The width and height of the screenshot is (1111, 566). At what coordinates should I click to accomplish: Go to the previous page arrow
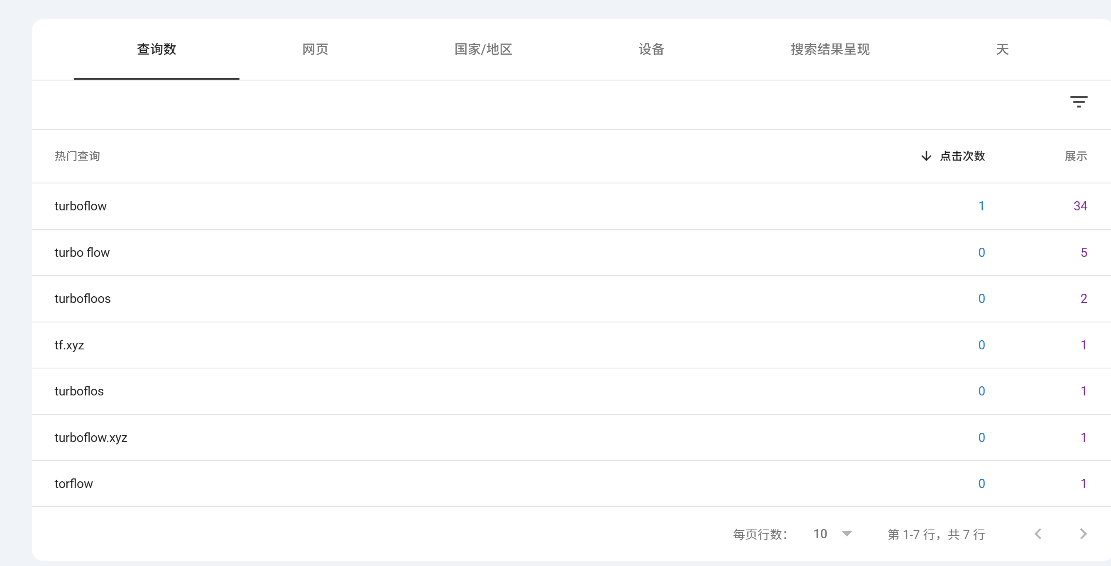click(x=1038, y=534)
